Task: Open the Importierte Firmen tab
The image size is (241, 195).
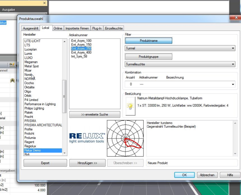Action: point(77,28)
